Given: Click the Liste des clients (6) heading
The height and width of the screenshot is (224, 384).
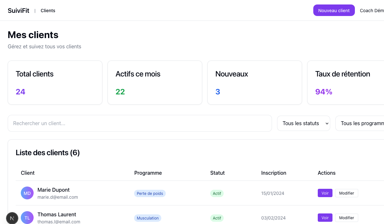Looking at the screenshot, I should point(48,153).
